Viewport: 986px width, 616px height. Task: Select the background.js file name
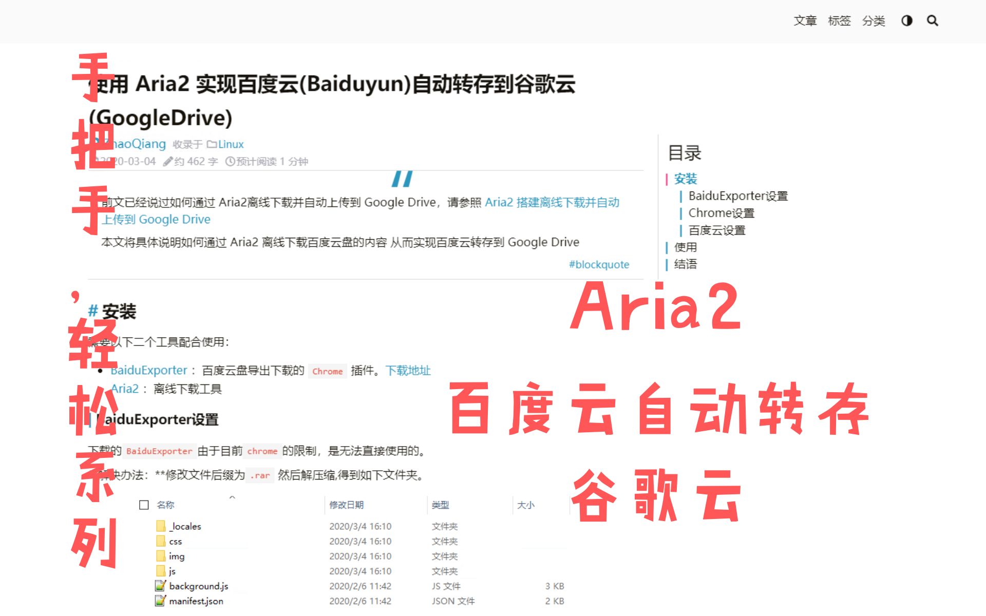coord(199,586)
